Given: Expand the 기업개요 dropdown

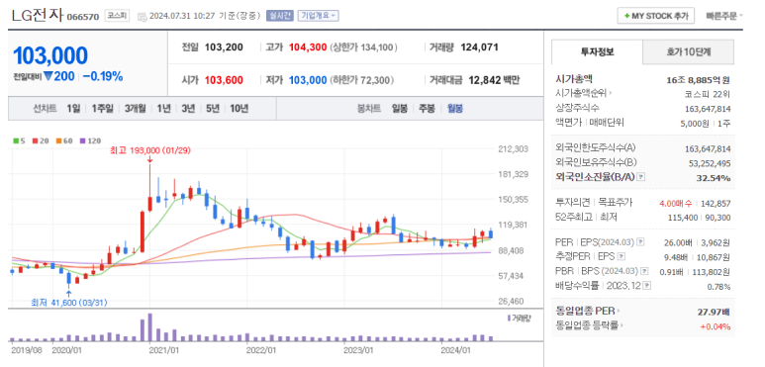Looking at the screenshot, I should point(318,16).
